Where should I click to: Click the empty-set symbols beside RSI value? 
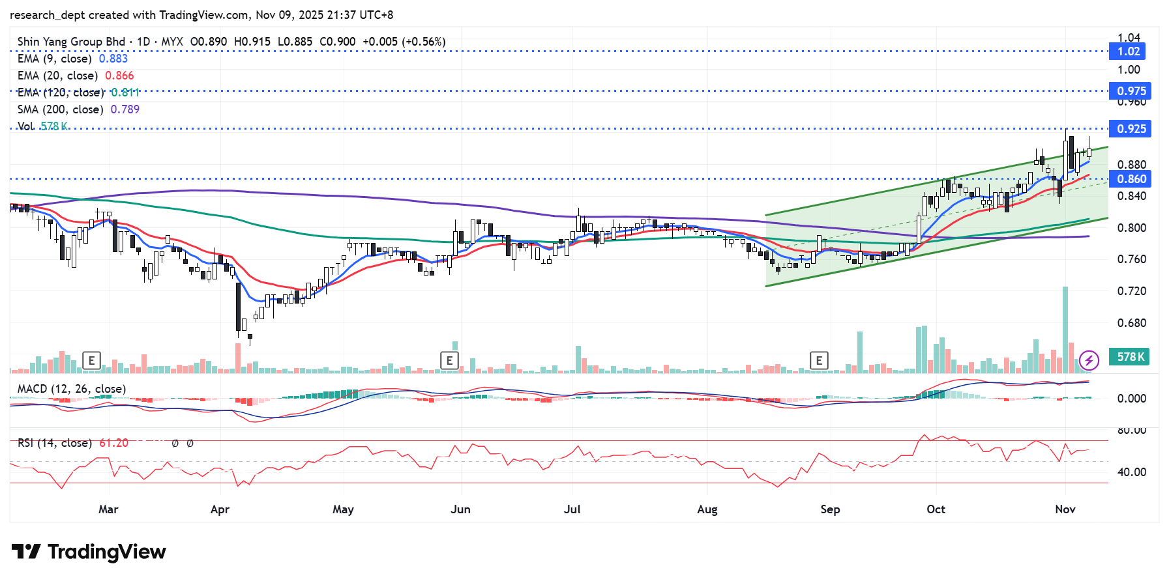click(183, 444)
